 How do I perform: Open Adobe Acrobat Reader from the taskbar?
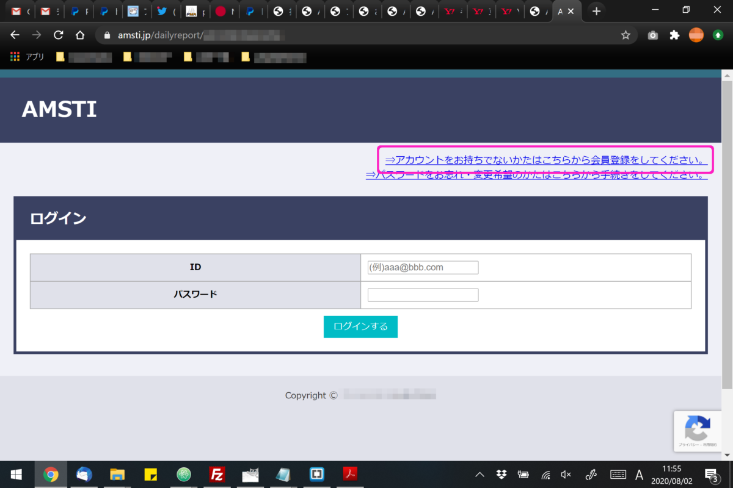pyautogui.click(x=349, y=475)
